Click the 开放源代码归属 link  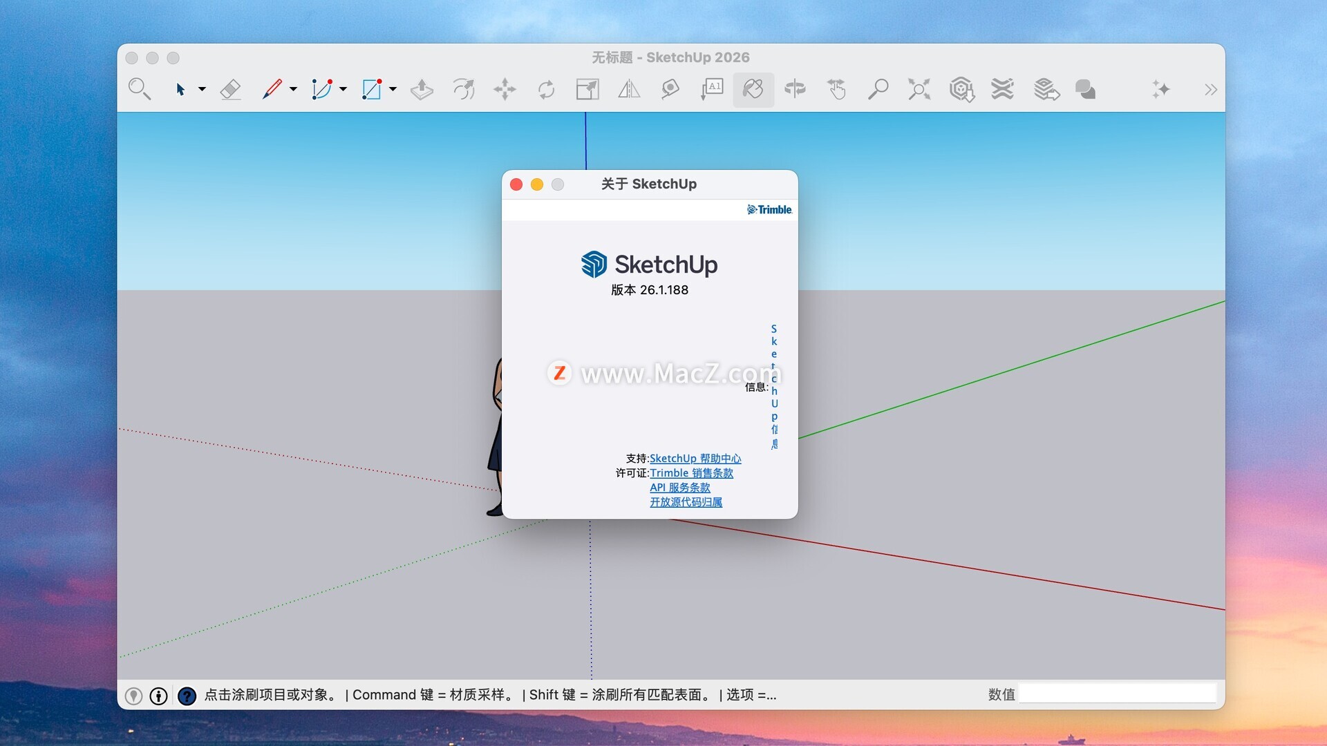coord(686,502)
